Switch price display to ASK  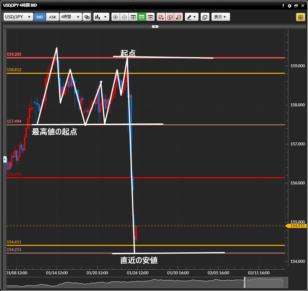[52, 17]
